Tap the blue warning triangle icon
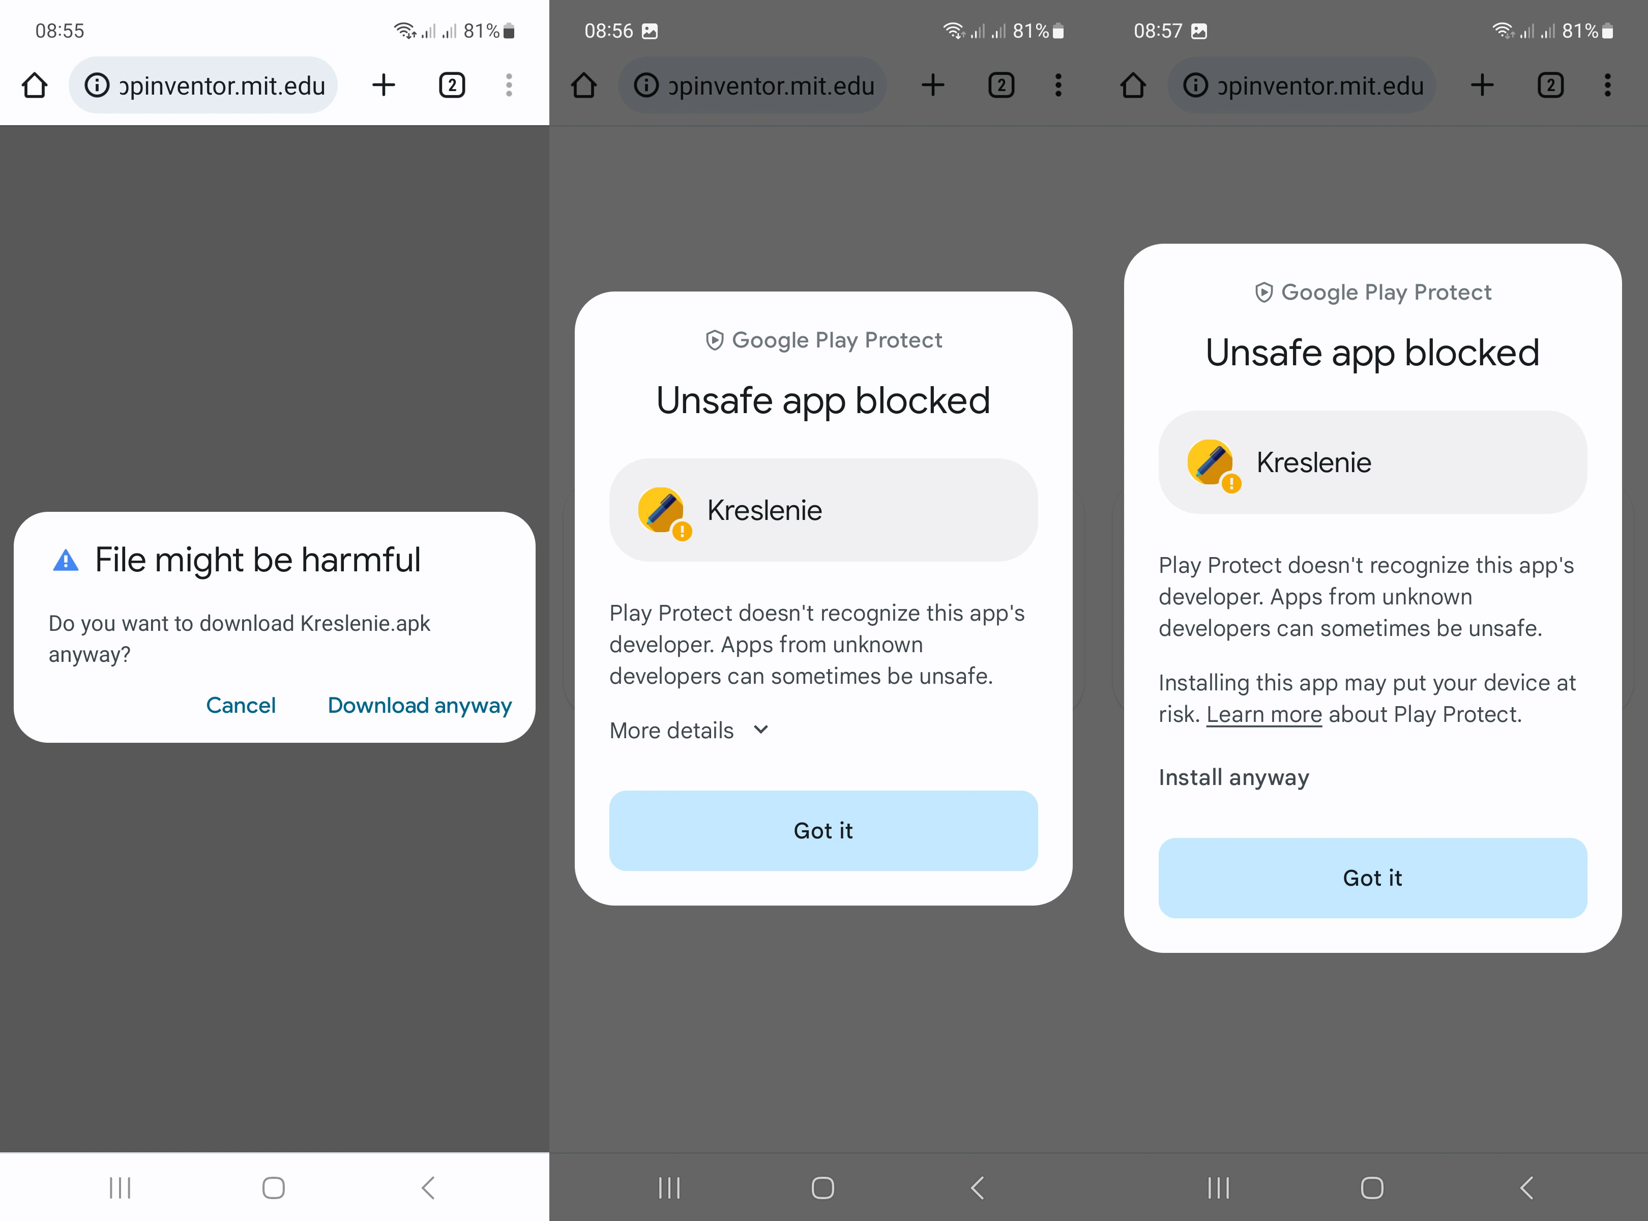Screen dimensions: 1648x1221 (66, 560)
